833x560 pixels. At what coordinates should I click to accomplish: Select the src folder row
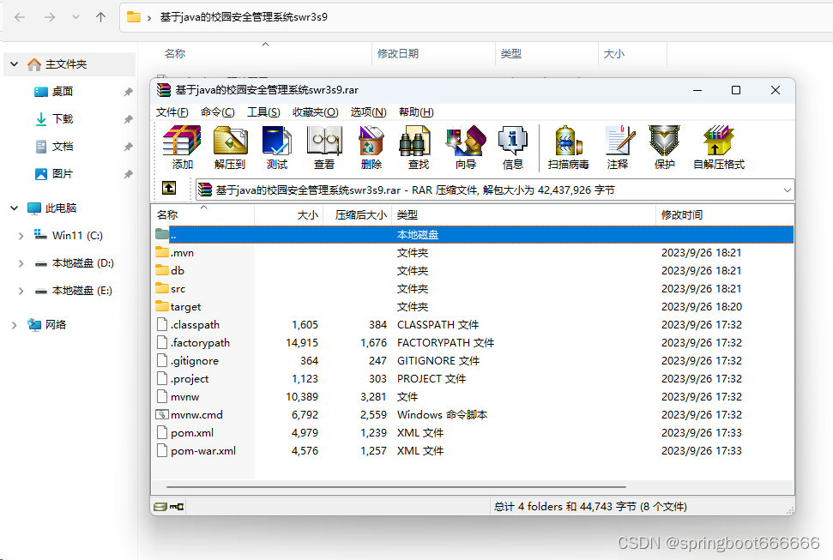[473, 288]
